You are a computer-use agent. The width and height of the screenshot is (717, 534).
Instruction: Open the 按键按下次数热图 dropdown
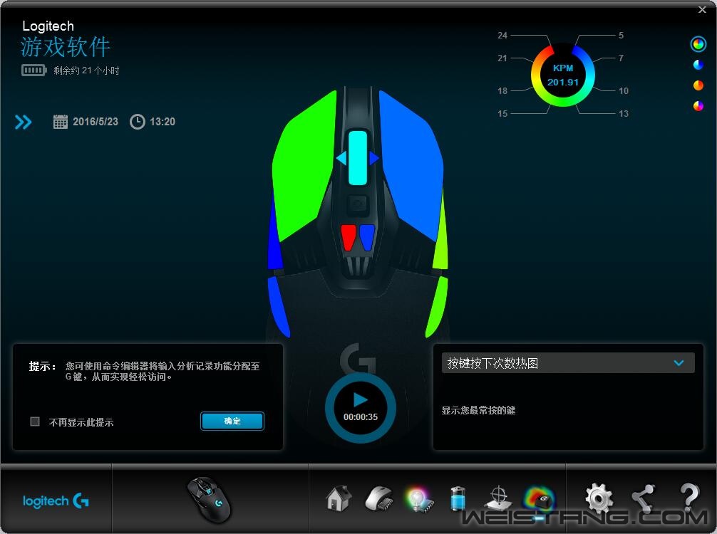click(x=568, y=363)
